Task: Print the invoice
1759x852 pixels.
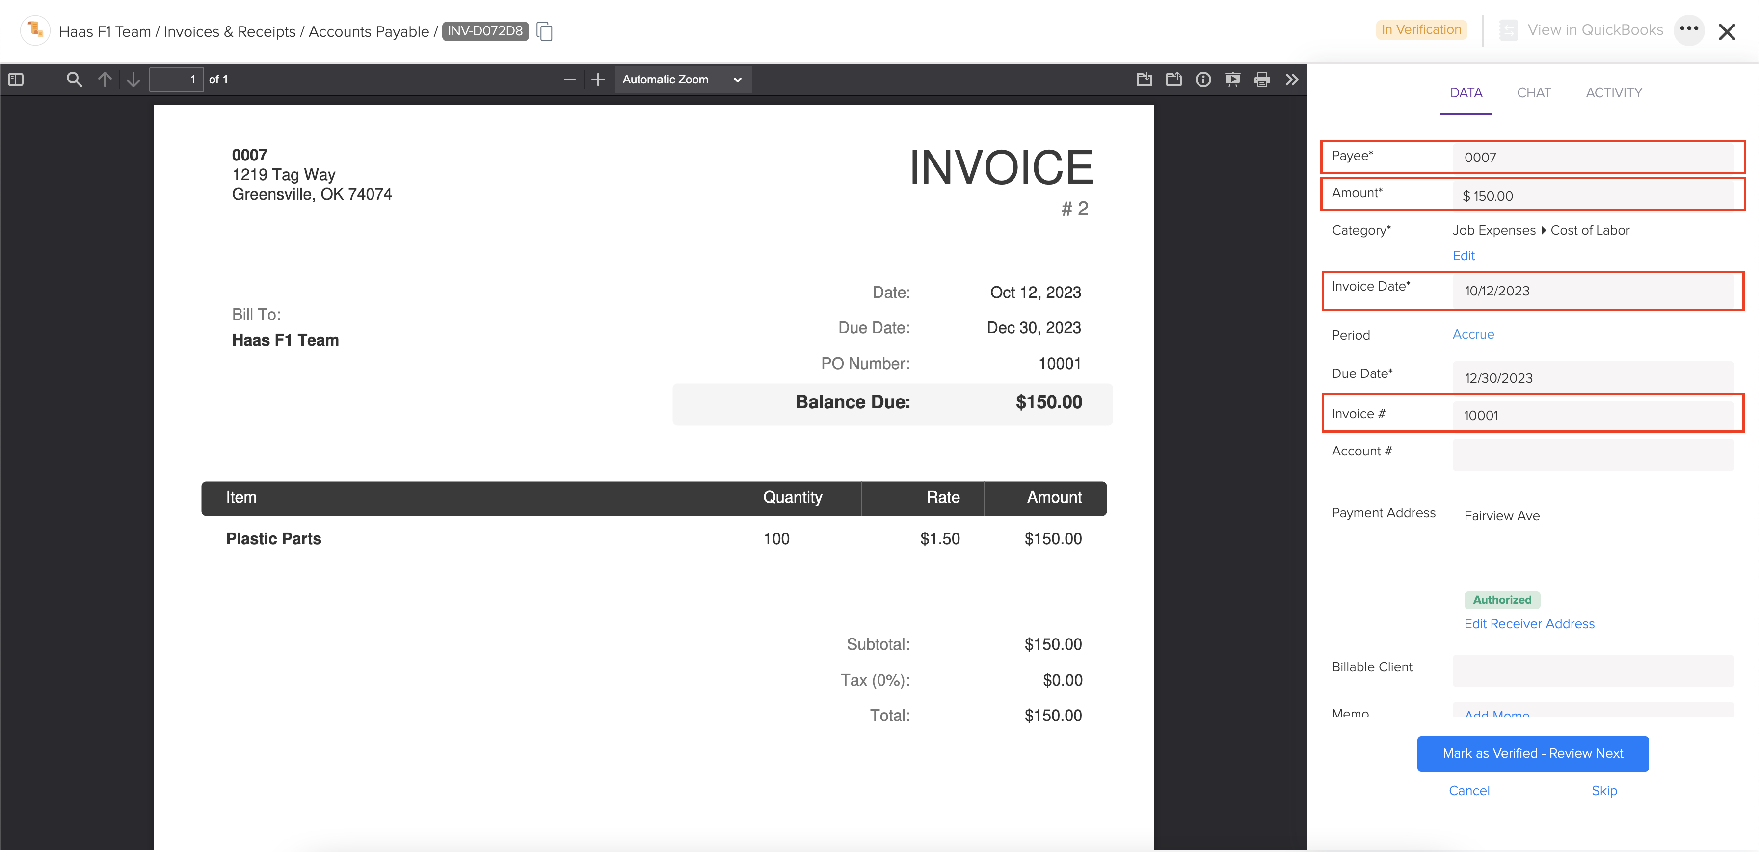Action: (x=1262, y=79)
